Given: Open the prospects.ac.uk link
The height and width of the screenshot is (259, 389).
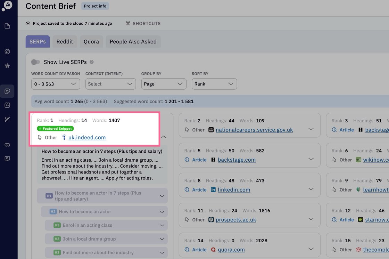Looking at the screenshot, I should 236,219.
